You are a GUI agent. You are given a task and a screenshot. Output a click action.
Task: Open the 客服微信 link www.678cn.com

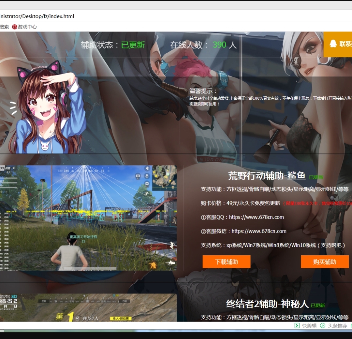259,231
